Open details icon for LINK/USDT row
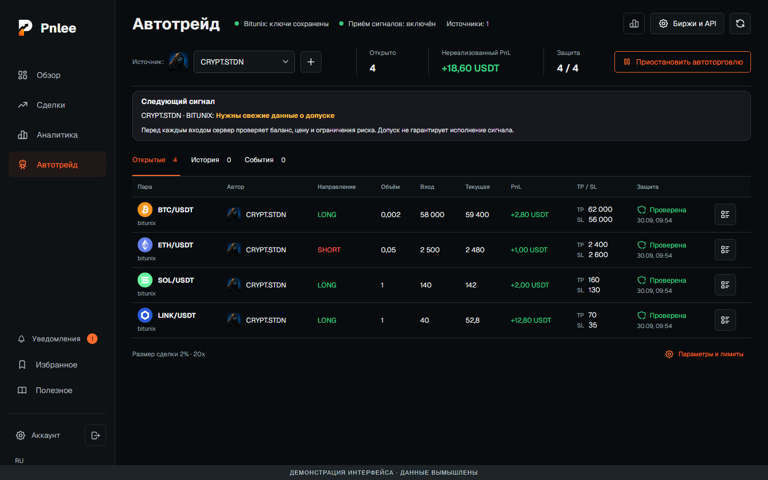 tap(725, 320)
